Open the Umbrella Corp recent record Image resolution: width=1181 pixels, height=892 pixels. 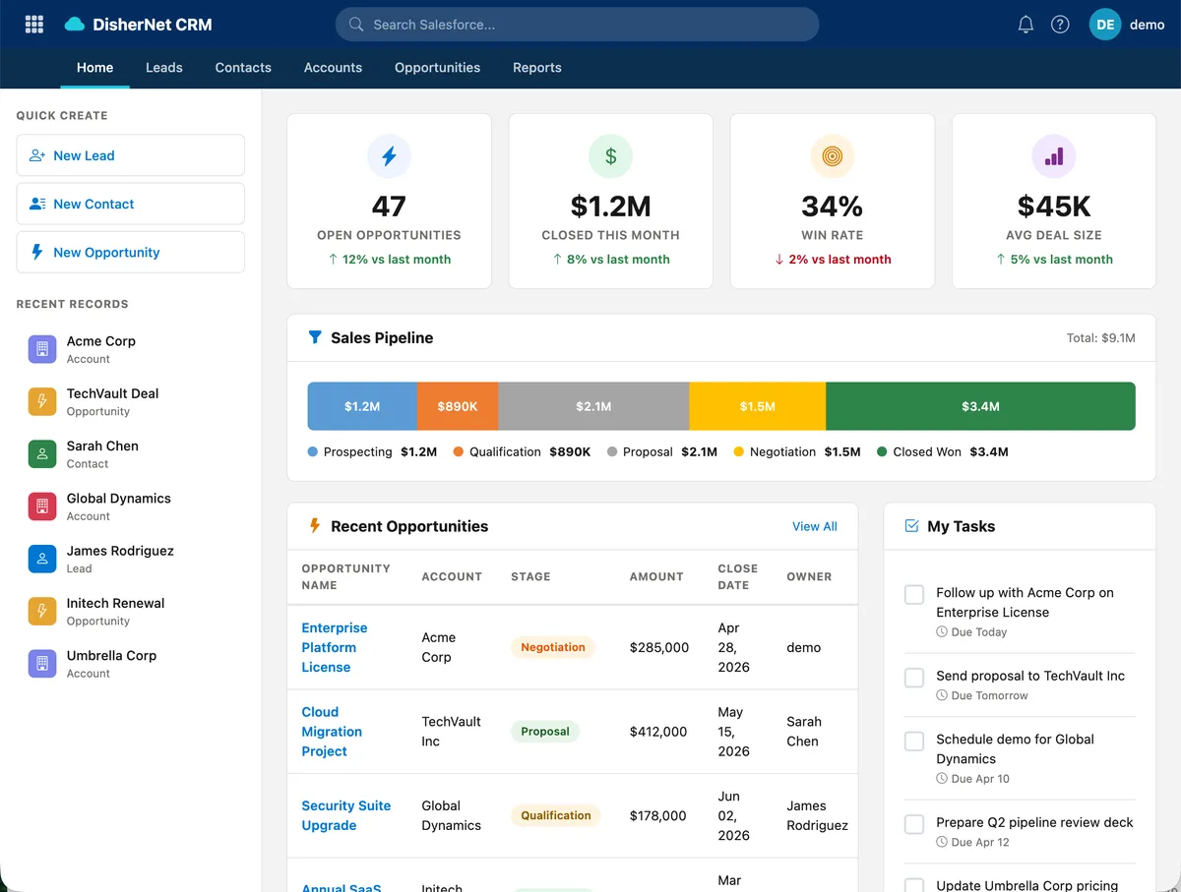tap(131, 664)
